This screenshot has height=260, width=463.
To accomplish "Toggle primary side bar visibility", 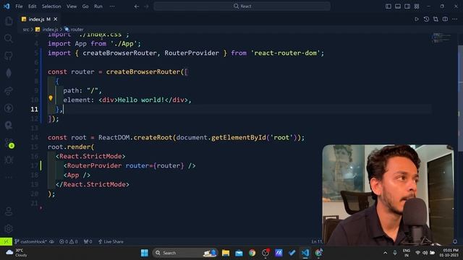I will click(x=388, y=6).
